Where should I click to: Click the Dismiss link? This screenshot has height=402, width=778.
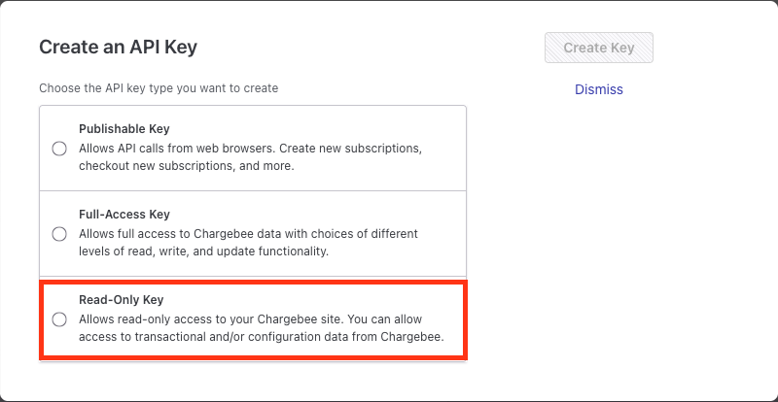[x=598, y=89]
